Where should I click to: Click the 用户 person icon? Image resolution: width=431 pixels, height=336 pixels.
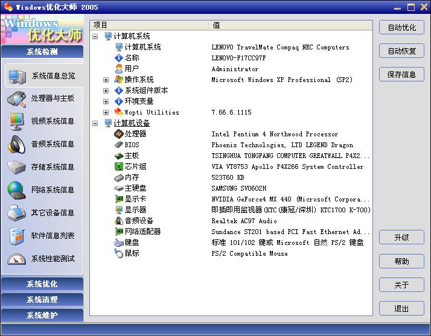tap(119, 69)
